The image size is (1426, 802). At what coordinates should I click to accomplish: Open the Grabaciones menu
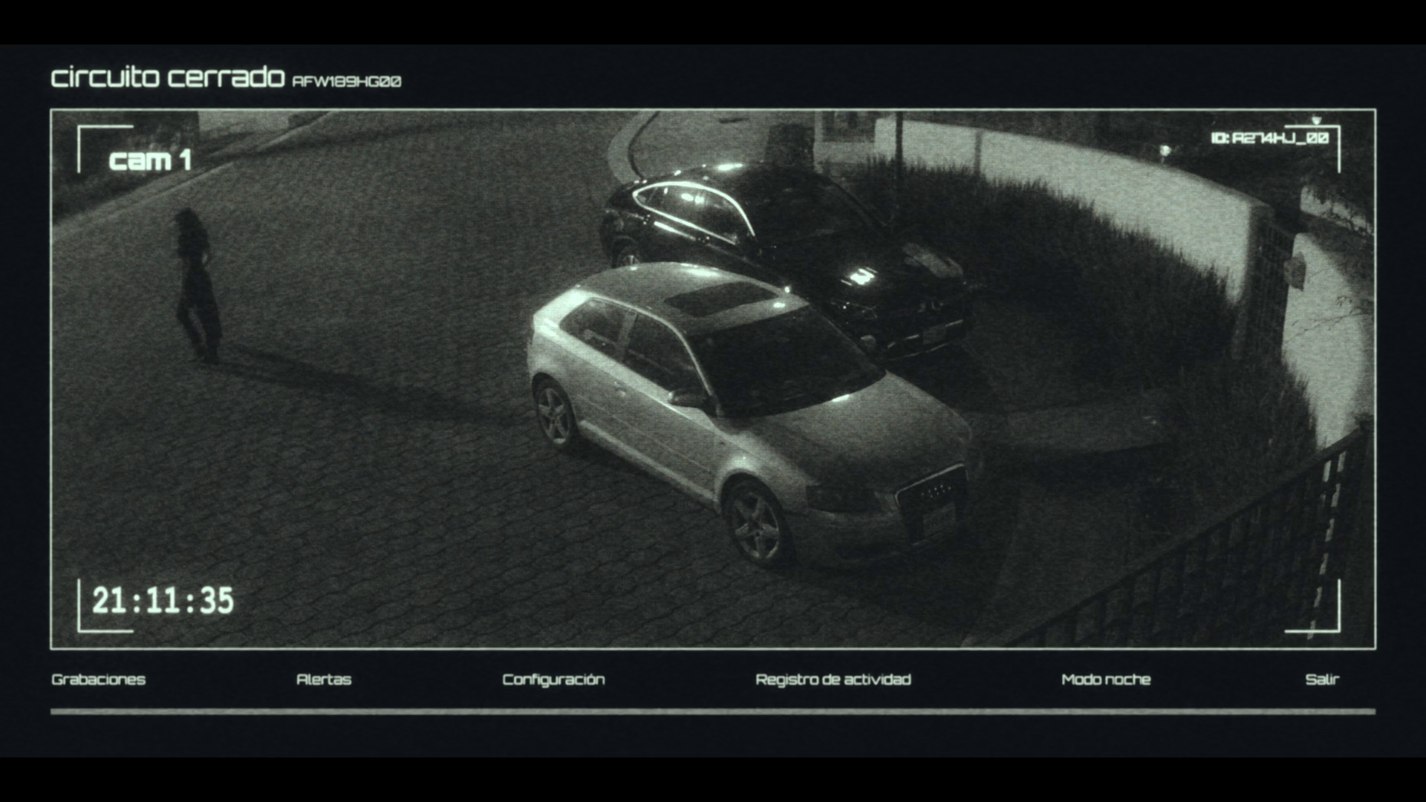98,679
